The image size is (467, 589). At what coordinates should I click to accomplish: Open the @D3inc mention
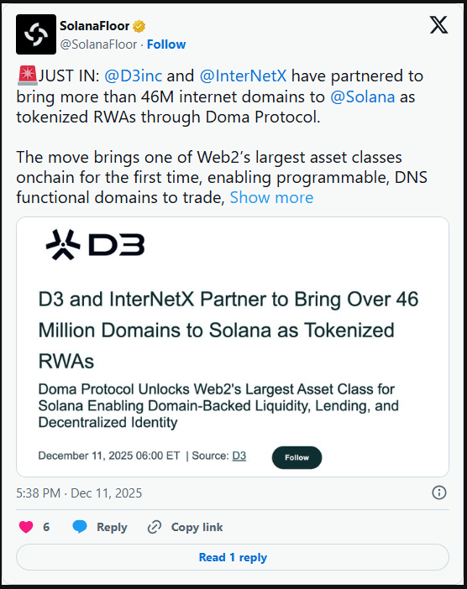(x=133, y=76)
